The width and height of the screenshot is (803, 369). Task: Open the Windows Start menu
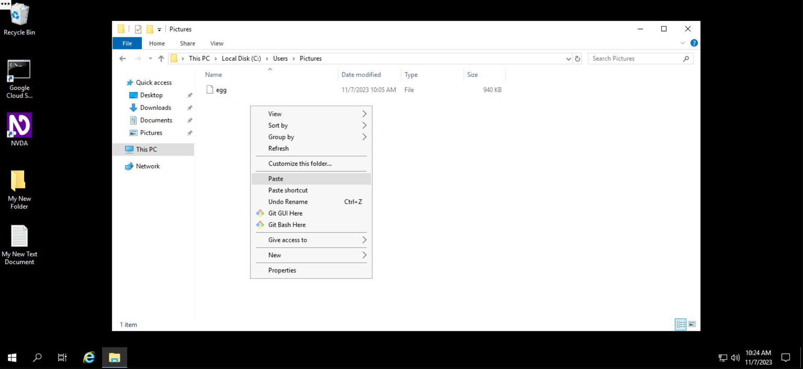click(12, 358)
